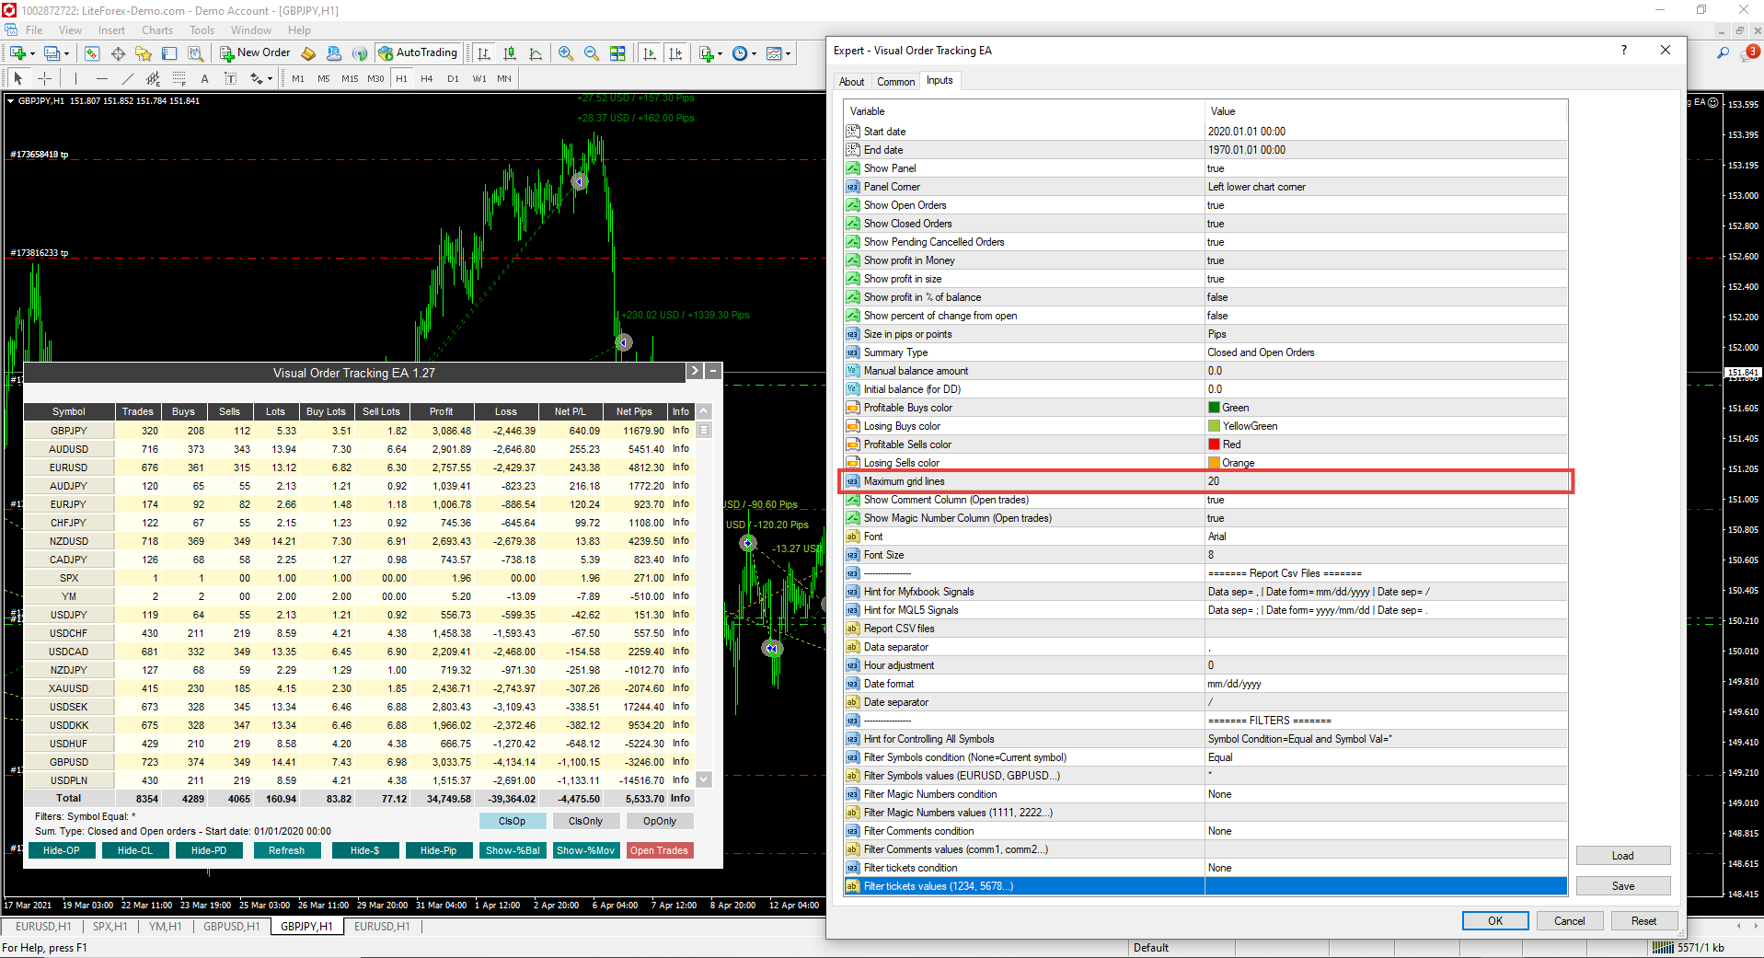
Task: Toggle Hide-OP in tracking panel
Action: 62,850
